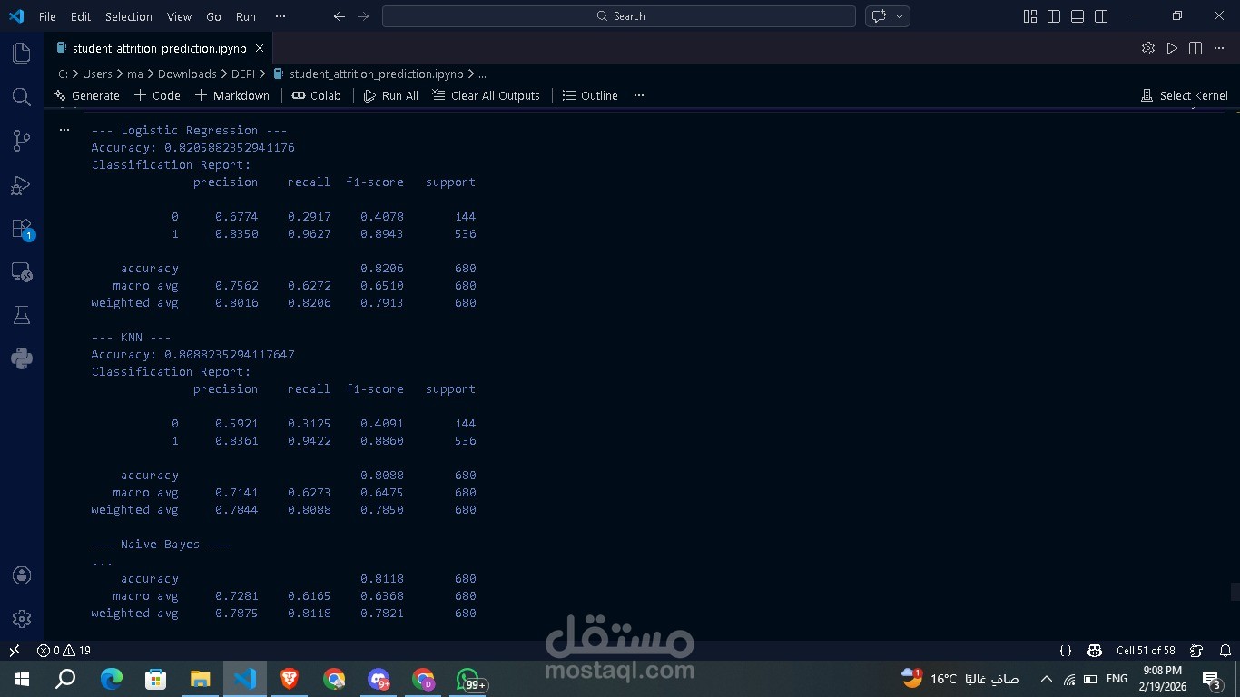This screenshot has width=1240, height=697.
Task: Click Run All in notebook toolbar
Action: (x=390, y=95)
